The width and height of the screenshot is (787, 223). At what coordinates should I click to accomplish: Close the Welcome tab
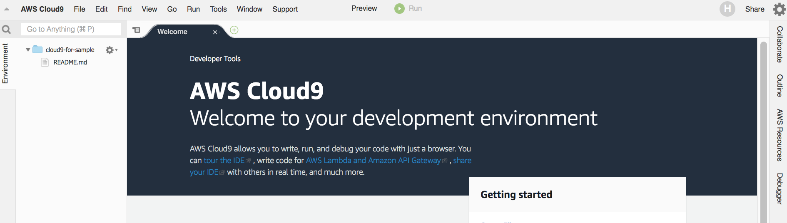click(x=215, y=32)
